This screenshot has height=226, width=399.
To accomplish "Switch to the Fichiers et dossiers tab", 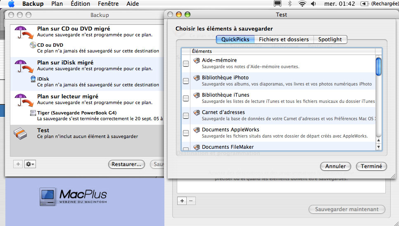I will coord(284,39).
